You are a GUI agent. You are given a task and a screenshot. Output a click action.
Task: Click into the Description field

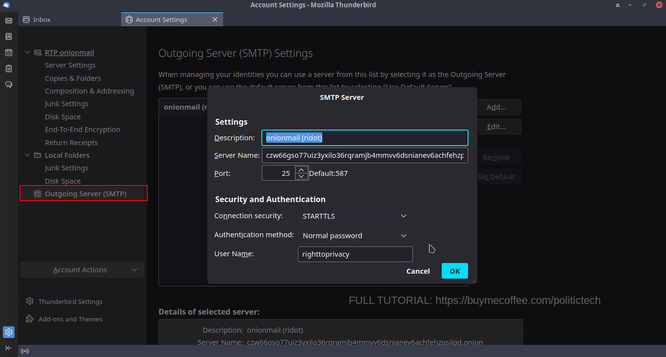pyautogui.click(x=365, y=138)
